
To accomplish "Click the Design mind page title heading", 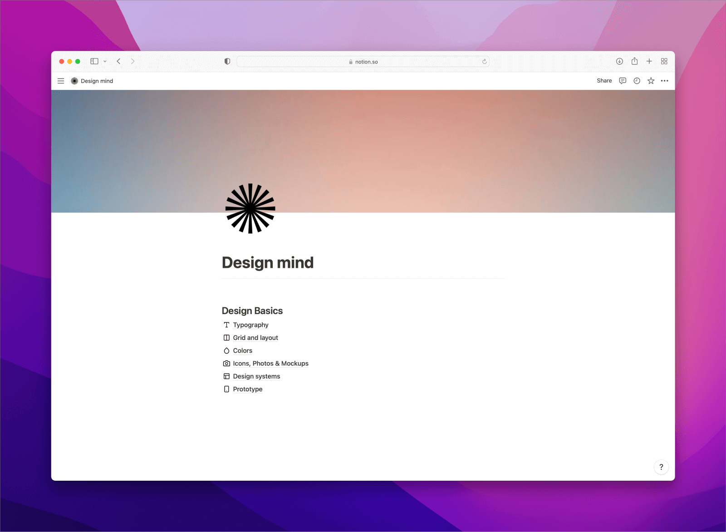I will click(x=268, y=262).
